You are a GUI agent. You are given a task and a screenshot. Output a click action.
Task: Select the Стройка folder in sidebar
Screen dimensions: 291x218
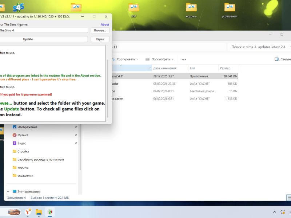(x=23, y=151)
